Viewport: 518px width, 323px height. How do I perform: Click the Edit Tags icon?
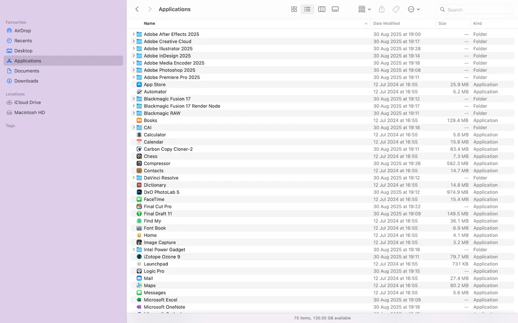(x=396, y=9)
